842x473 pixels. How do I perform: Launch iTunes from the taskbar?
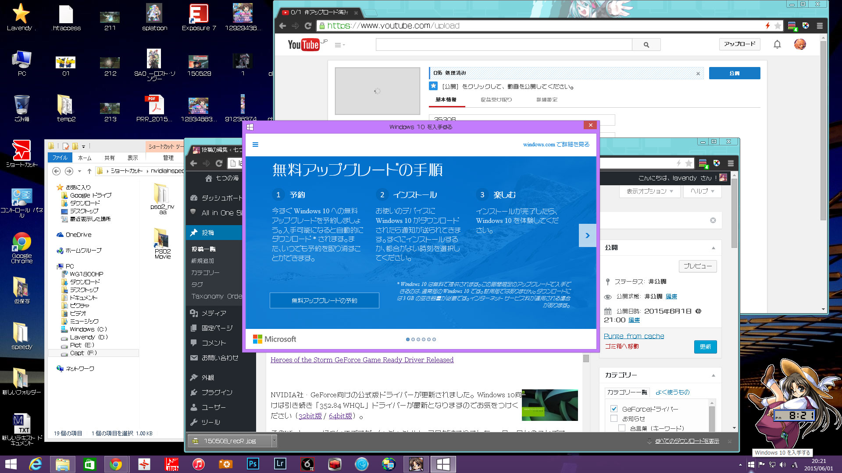pyautogui.click(x=199, y=464)
